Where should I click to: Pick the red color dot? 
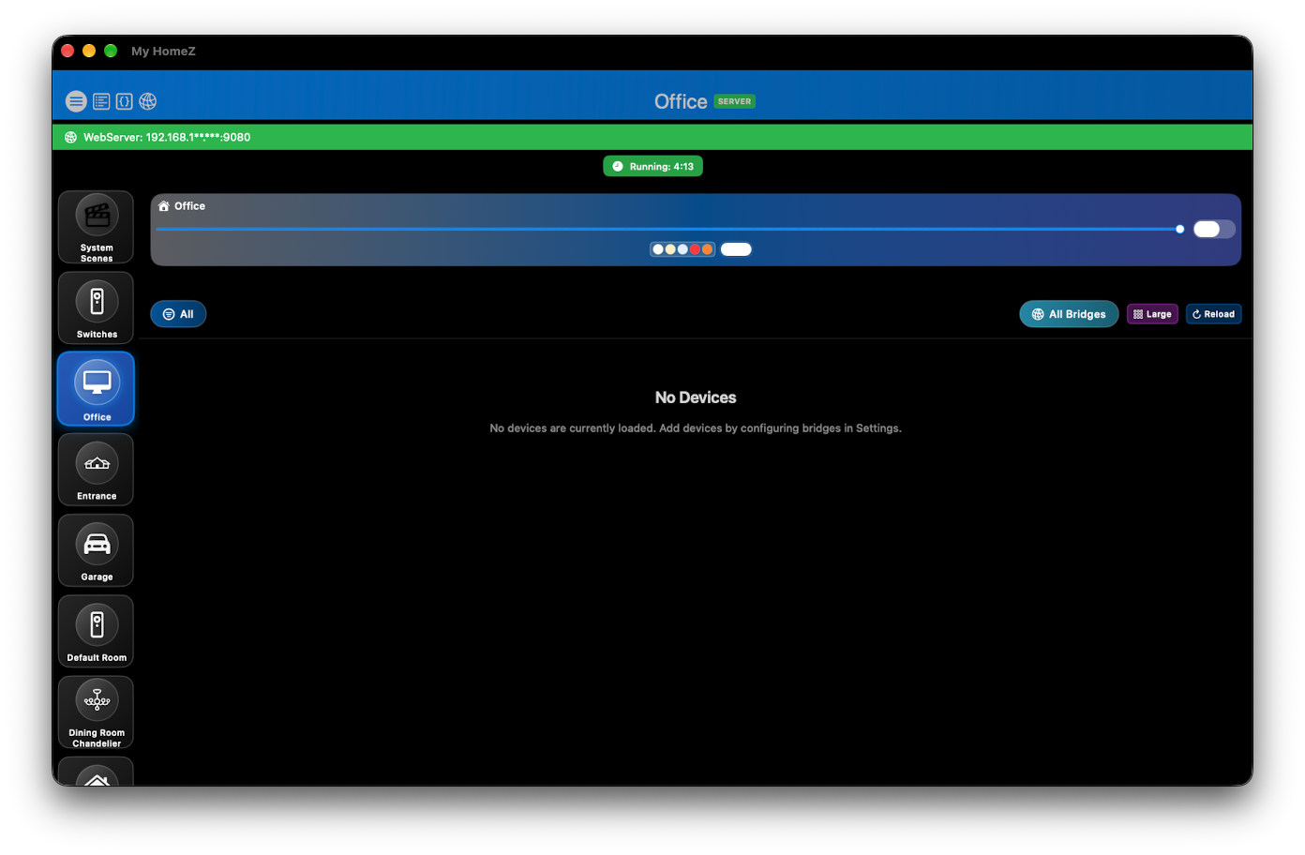coord(695,249)
